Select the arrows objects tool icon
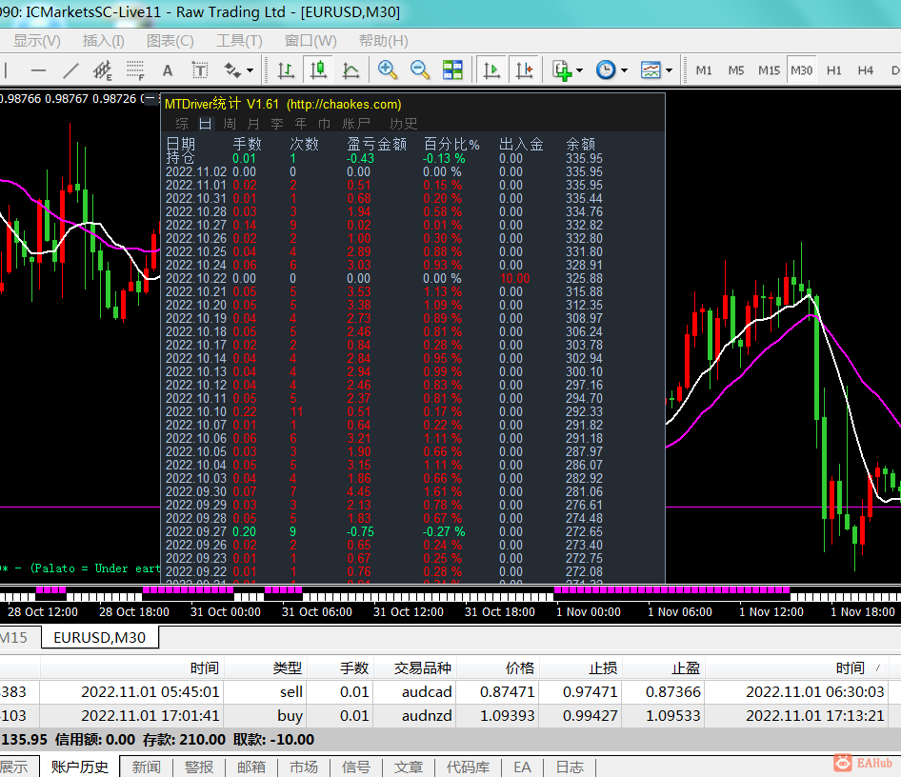 click(x=232, y=70)
